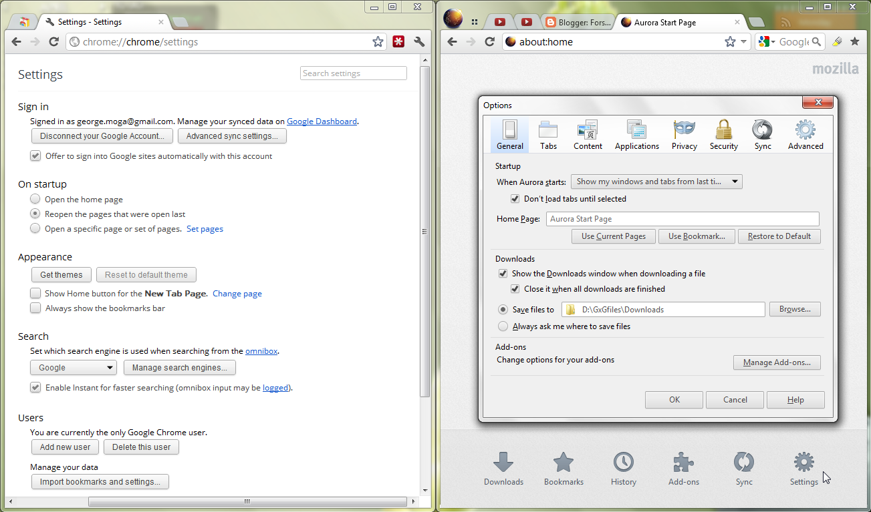This screenshot has height=512, width=871.
Task: Click in the Search settings field
Action: point(353,73)
